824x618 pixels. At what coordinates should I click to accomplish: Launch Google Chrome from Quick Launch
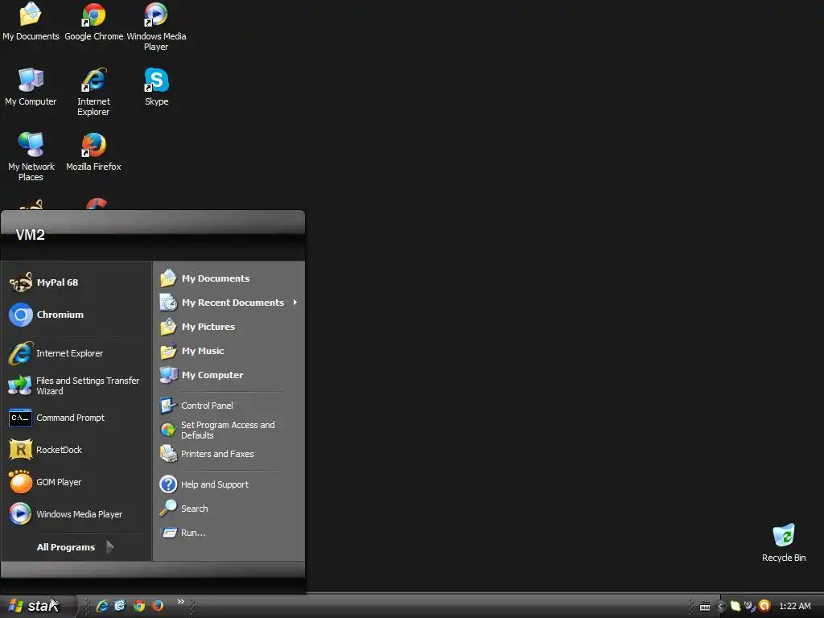coord(139,606)
